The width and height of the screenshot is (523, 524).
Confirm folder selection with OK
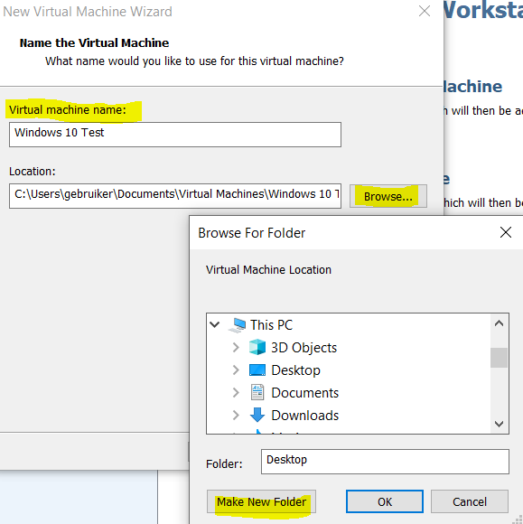tap(385, 501)
